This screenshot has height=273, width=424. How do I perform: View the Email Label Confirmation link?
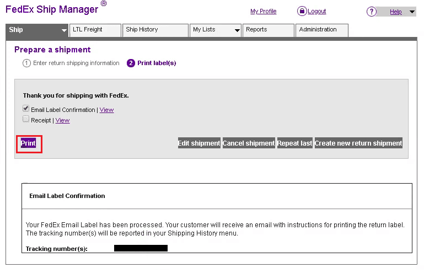[106, 110]
